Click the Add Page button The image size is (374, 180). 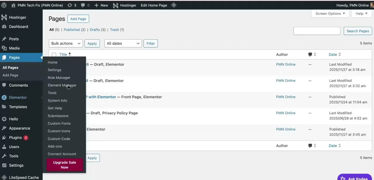(78, 19)
